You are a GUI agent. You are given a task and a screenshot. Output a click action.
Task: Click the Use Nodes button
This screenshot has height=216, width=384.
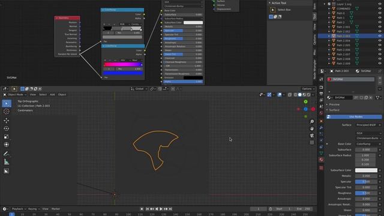pyautogui.click(x=354, y=117)
